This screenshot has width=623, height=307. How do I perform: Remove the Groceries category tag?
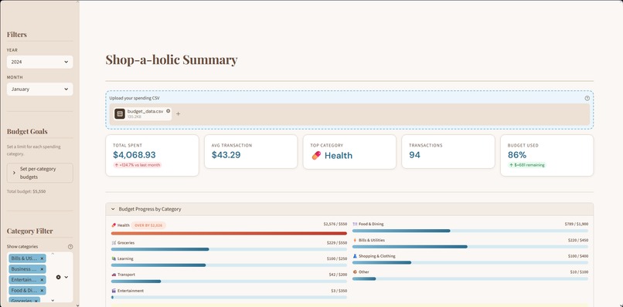pyautogui.click(x=36, y=301)
